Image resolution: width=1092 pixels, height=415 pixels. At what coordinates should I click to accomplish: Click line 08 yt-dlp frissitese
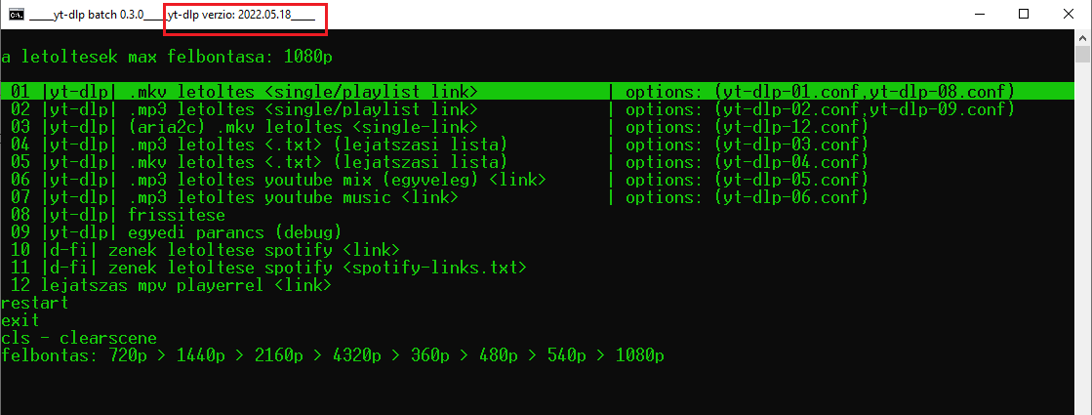coord(118,215)
